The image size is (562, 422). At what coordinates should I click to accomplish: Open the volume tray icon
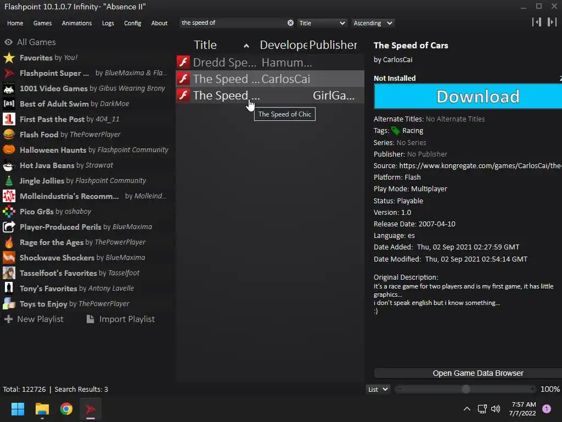[x=496, y=409]
